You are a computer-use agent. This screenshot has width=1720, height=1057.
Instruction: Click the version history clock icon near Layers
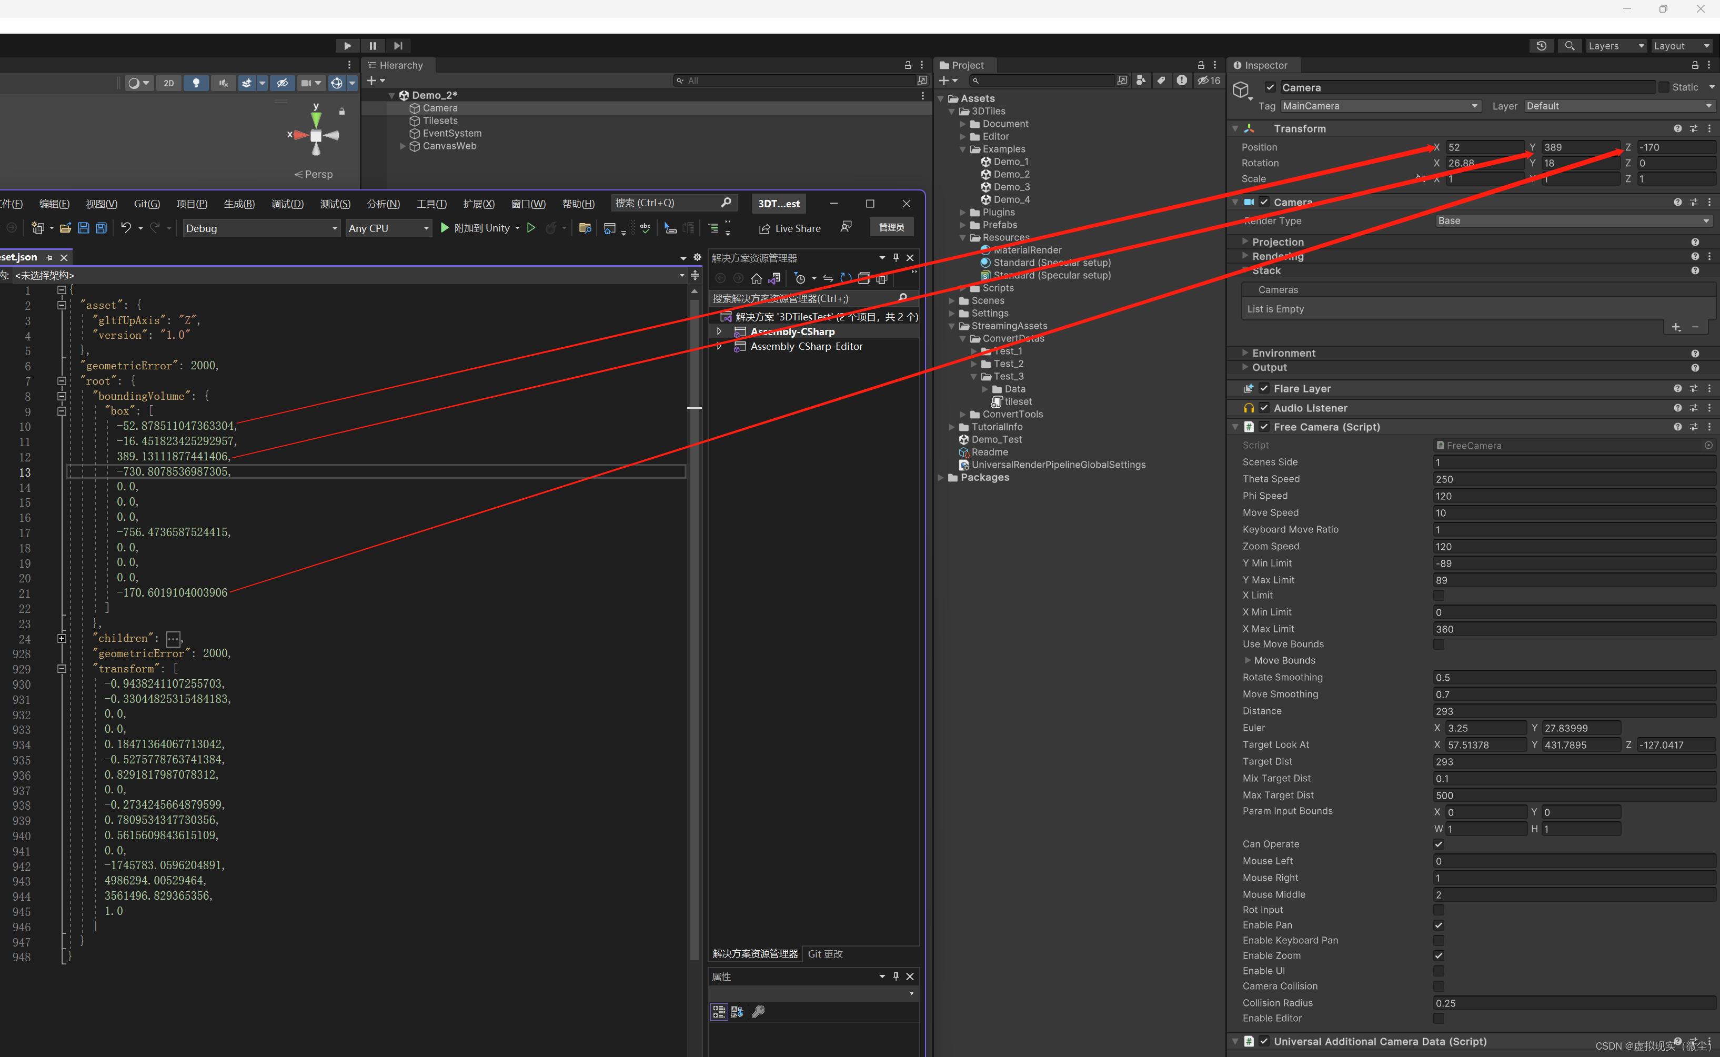click(1542, 45)
